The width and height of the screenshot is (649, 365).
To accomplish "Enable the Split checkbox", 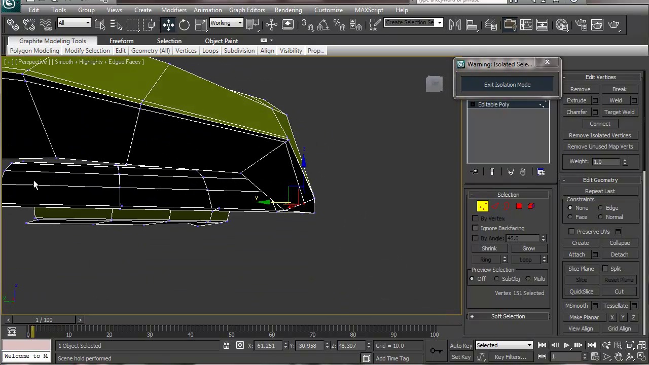I will point(605,269).
